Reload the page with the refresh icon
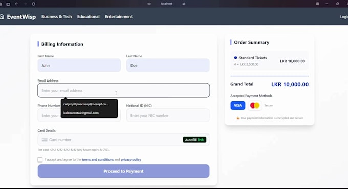Image resolution: width=348 pixels, height=189 pixels. (33, 4)
